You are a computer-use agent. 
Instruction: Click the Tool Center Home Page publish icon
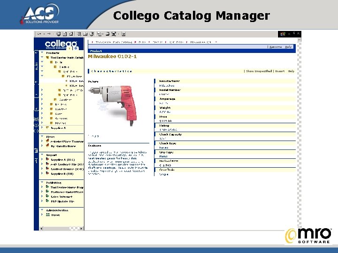pyautogui.click(x=47, y=187)
